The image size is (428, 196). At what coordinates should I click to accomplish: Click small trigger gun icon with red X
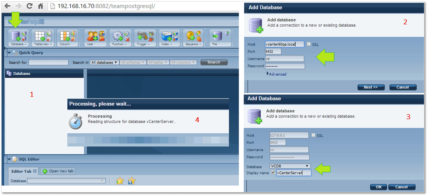(x=151, y=39)
